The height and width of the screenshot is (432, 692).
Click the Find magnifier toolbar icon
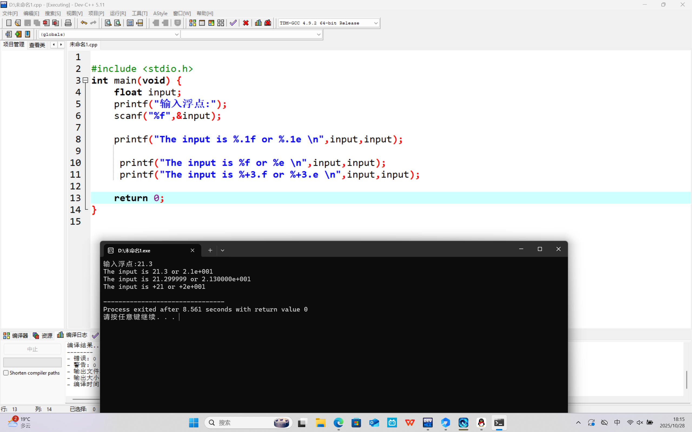tap(108, 23)
